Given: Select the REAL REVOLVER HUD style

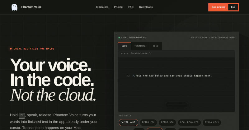Looking at the screenshot, I should pos(189,123).
